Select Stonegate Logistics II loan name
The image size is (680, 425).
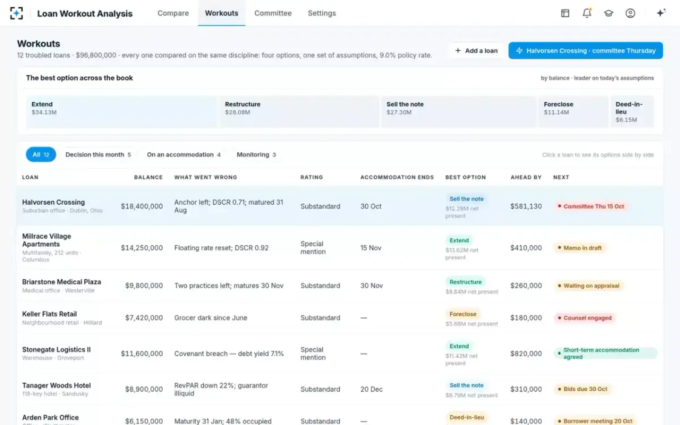(56, 350)
